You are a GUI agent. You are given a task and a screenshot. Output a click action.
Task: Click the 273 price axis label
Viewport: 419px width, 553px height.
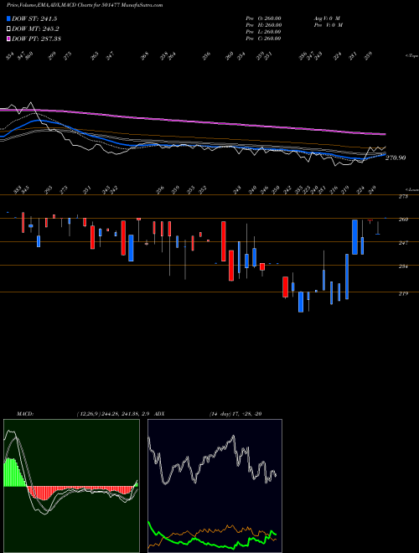point(403,197)
